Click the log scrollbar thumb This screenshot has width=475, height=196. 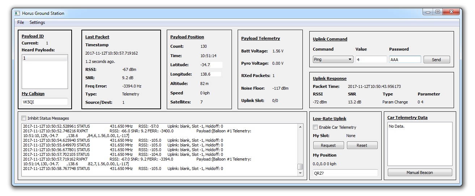(x=300, y=167)
